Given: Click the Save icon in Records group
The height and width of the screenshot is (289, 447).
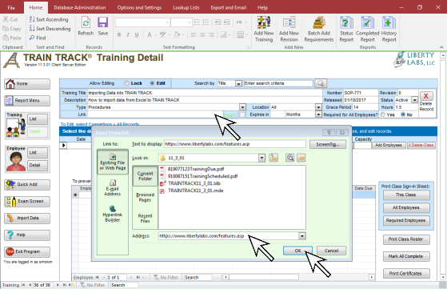Looking at the screenshot, I should tap(103, 23).
